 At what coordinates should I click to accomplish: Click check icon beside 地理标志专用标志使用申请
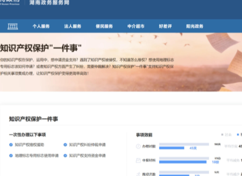coord(11,156)
